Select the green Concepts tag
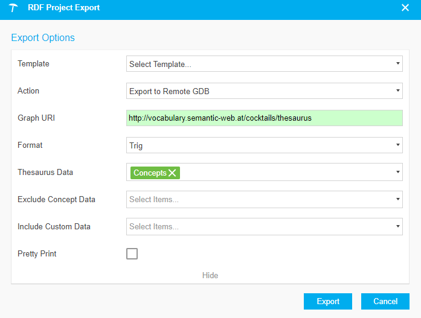Viewport: 421px width, 318px height. click(149, 173)
